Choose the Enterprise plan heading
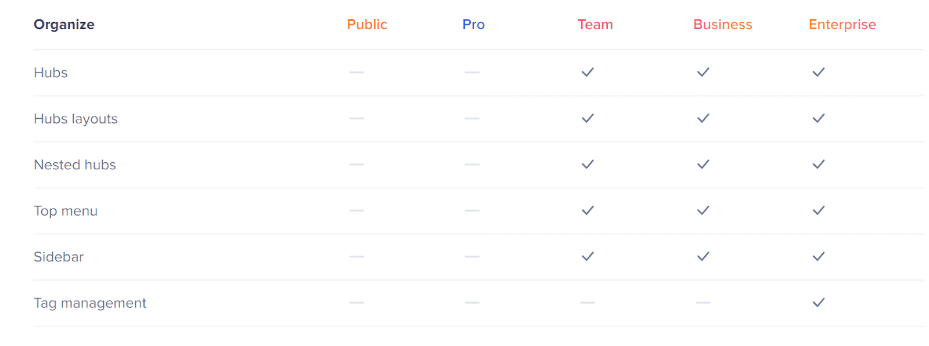The image size is (929, 346). (842, 24)
